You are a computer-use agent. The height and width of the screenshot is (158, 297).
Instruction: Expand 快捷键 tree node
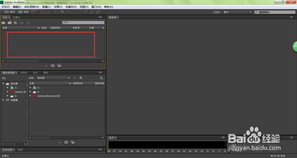pyautogui.click(x=3, y=100)
